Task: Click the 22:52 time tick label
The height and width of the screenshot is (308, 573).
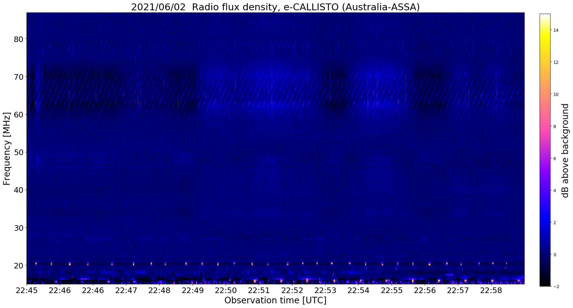Action: point(292,291)
